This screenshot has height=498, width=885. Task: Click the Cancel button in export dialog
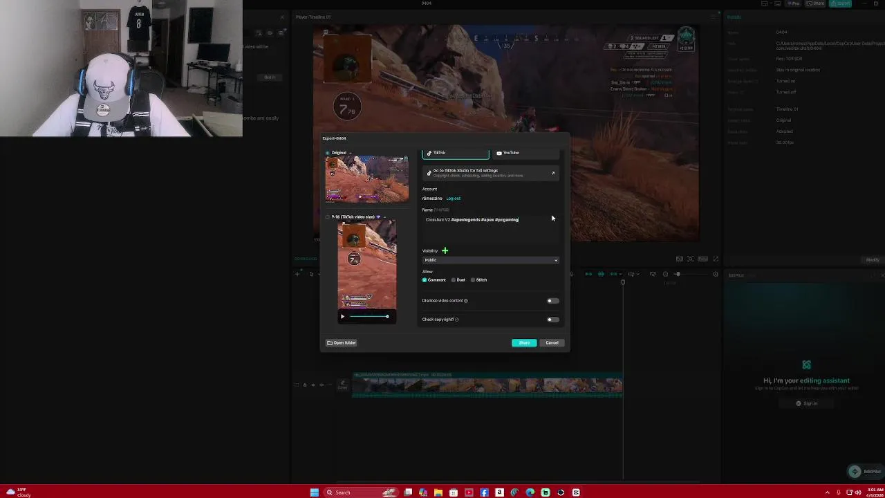pyautogui.click(x=552, y=343)
